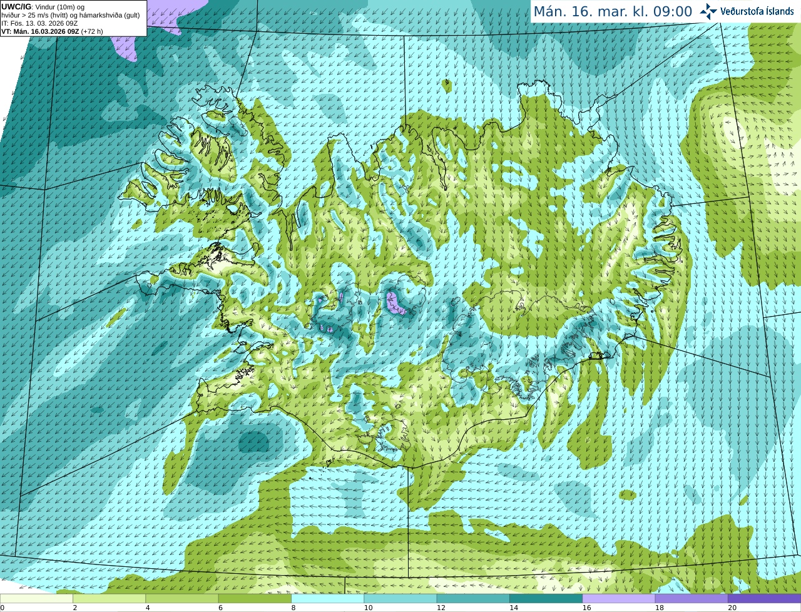Image resolution: width=801 pixels, height=612 pixels.
Task: Pick the 10–12 m/s turquoise swatch
Action: coord(400,598)
